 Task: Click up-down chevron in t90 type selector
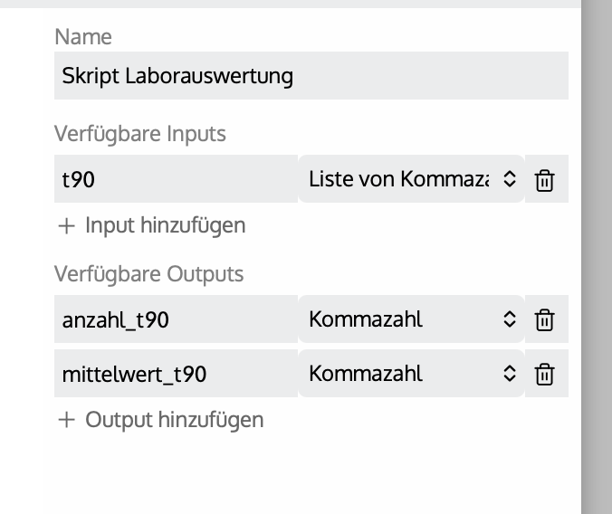point(509,180)
